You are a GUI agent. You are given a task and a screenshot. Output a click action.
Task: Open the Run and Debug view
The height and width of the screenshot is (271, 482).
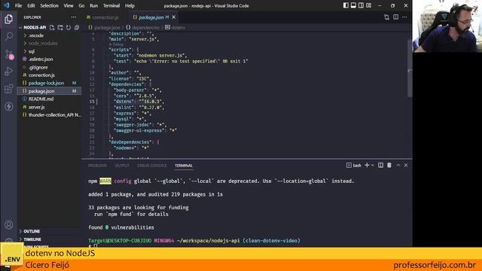8,72
